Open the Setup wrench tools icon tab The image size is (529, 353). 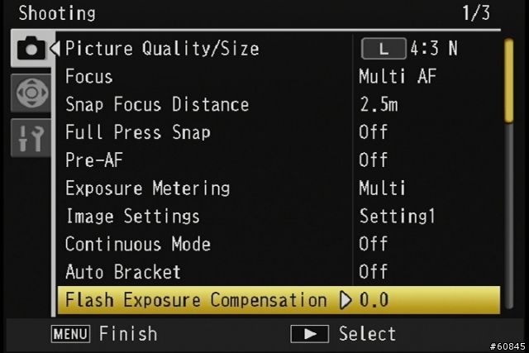(x=31, y=138)
